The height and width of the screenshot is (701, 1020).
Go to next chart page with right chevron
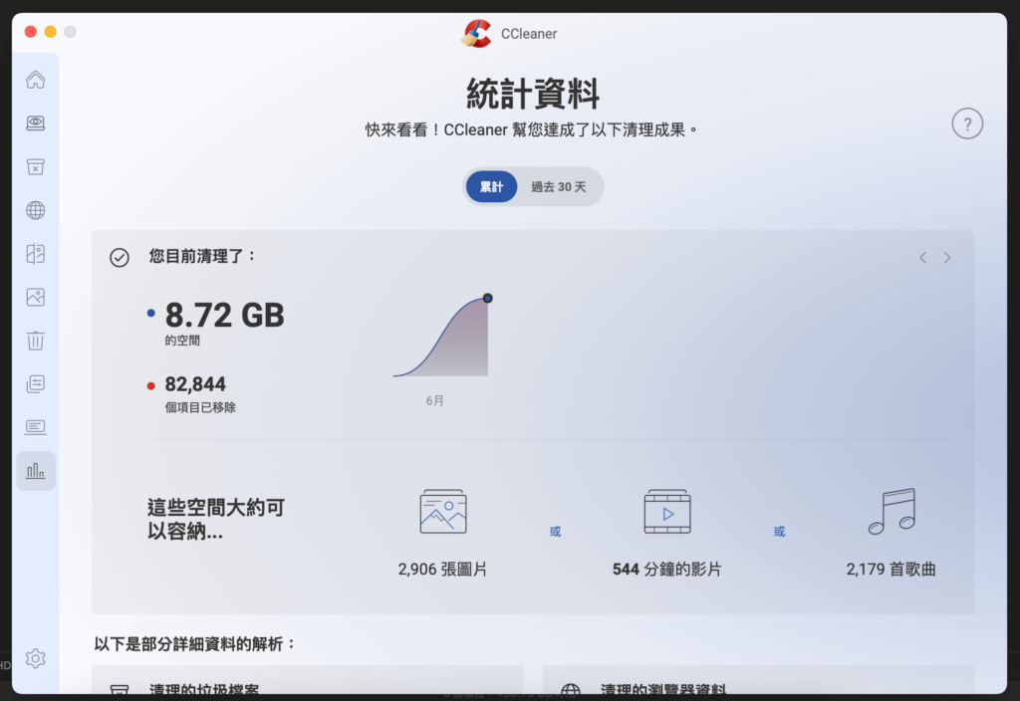[x=947, y=258]
